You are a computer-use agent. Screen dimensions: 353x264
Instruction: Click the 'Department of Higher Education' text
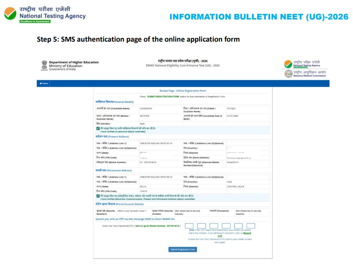[x=74, y=62]
